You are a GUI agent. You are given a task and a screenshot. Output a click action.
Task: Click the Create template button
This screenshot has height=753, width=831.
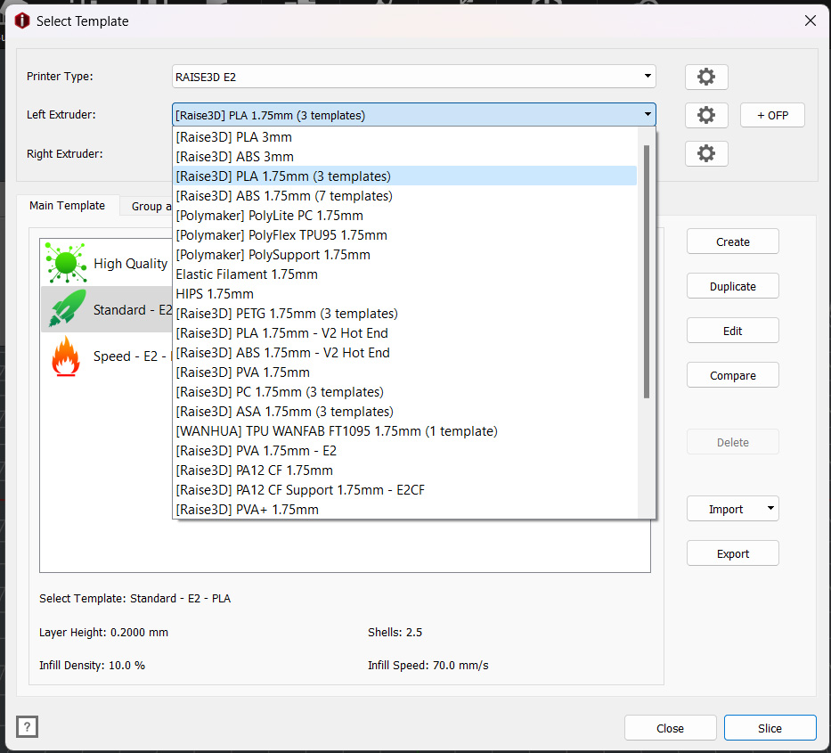(732, 241)
